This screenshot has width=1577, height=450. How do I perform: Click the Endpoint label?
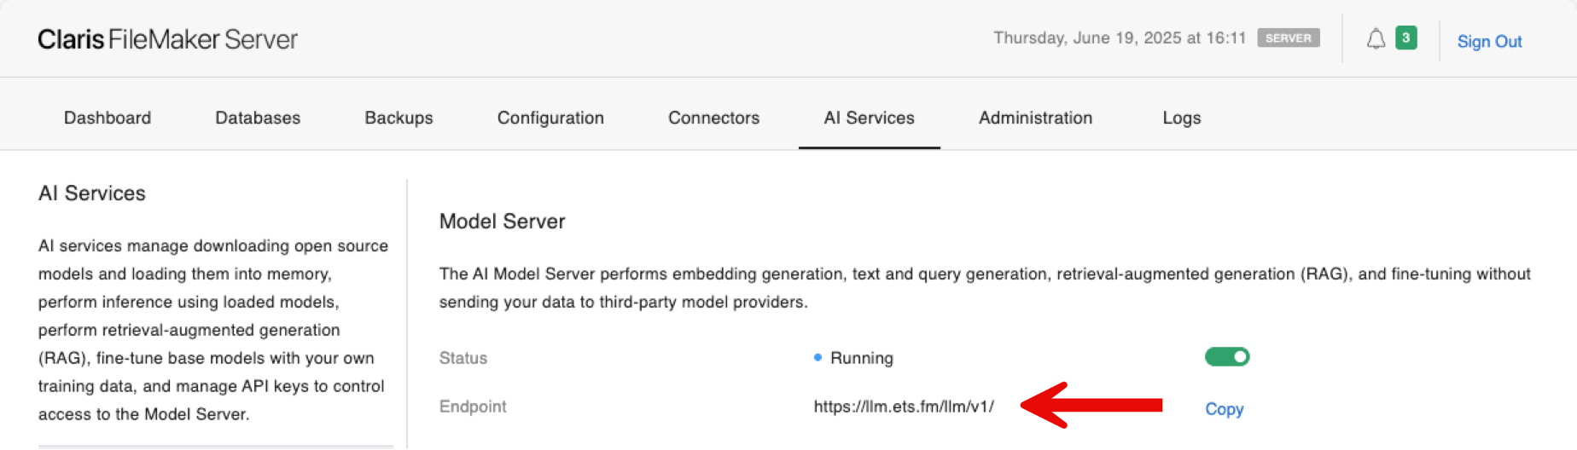(473, 407)
